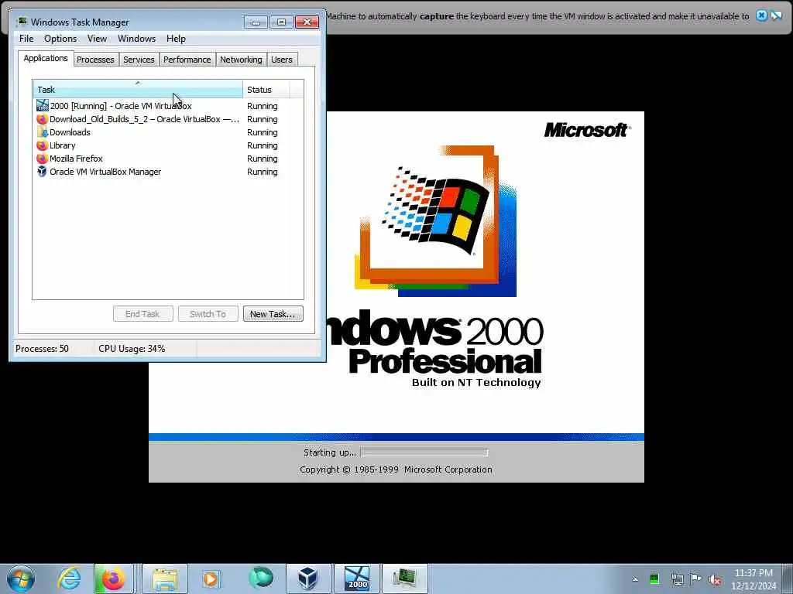This screenshot has height=594, width=793.
Task: Switch to the Users tab
Action: [282, 60]
